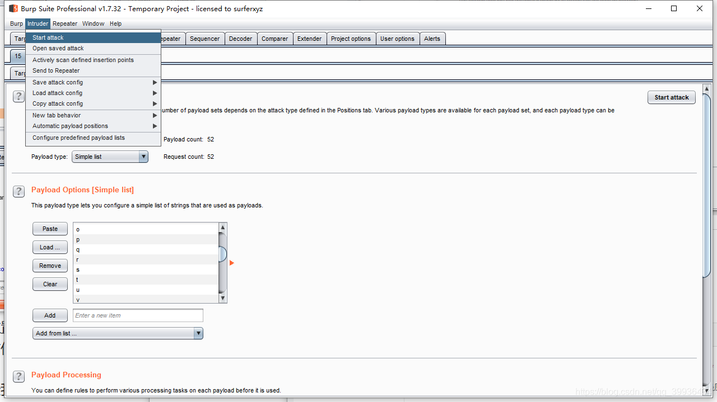Open the Help menu
This screenshot has height=402, width=717.
pos(115,23)
